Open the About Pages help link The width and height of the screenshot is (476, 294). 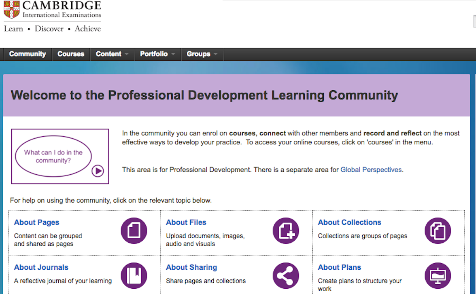37,222
